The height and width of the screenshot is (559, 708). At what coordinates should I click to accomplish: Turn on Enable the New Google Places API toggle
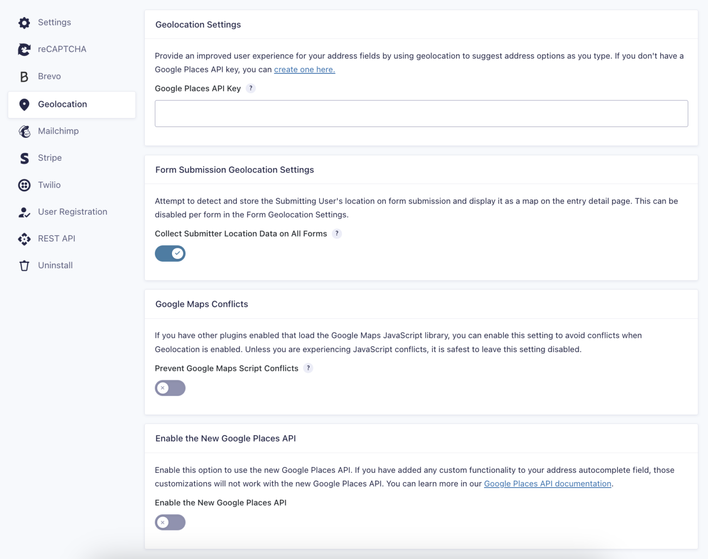tap(170, 523)
